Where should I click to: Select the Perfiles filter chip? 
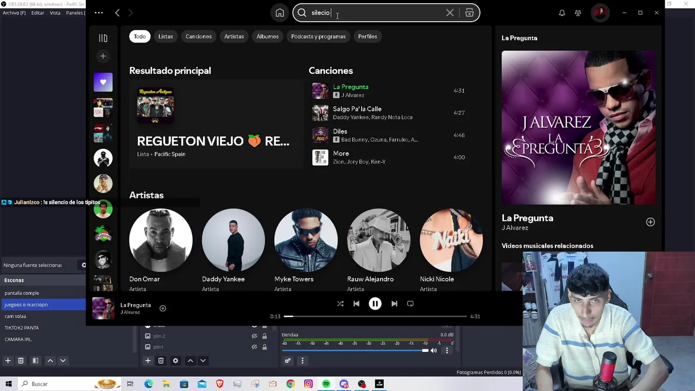coord(368,36)
